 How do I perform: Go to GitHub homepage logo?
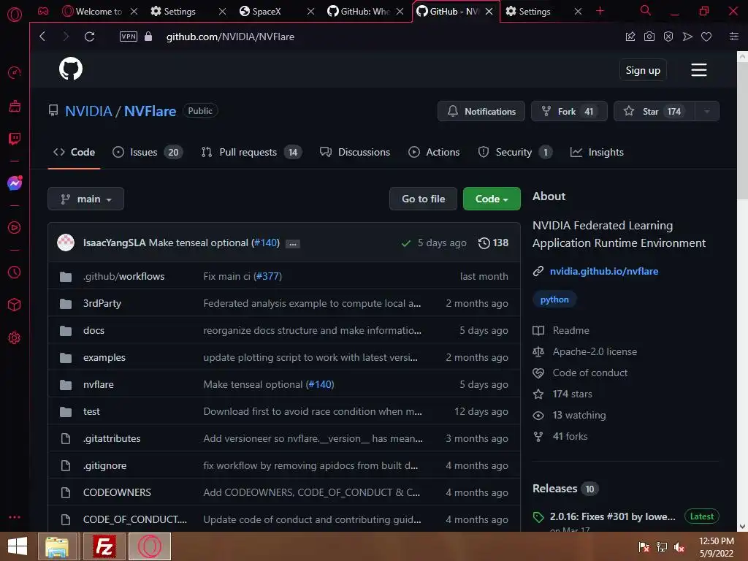pyautogui.click(x=71, y=69)
